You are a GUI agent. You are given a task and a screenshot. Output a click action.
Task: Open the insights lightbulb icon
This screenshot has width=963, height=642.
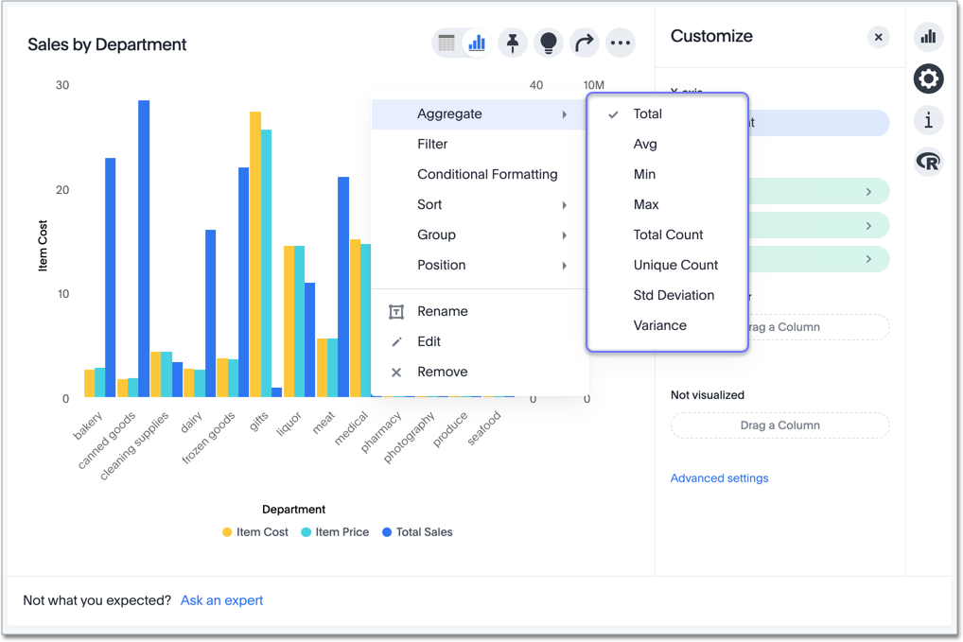549,43
